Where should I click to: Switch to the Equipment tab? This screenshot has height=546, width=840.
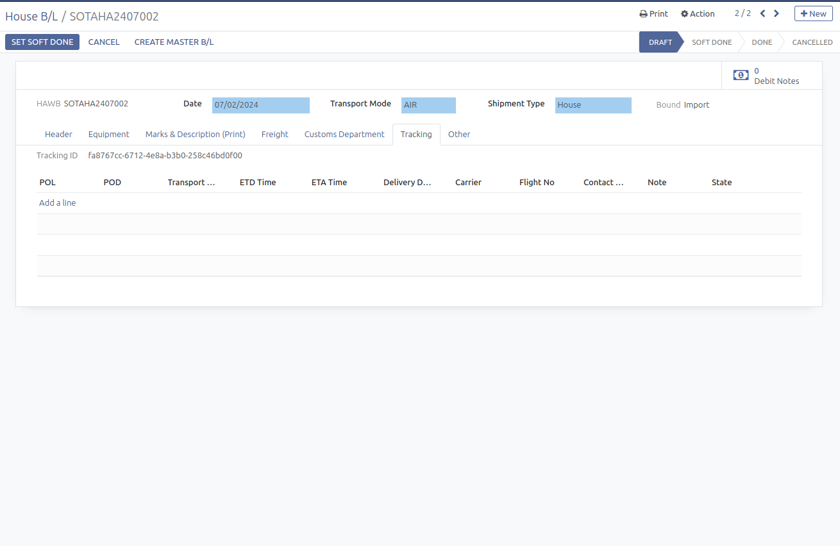coord(108,135)
